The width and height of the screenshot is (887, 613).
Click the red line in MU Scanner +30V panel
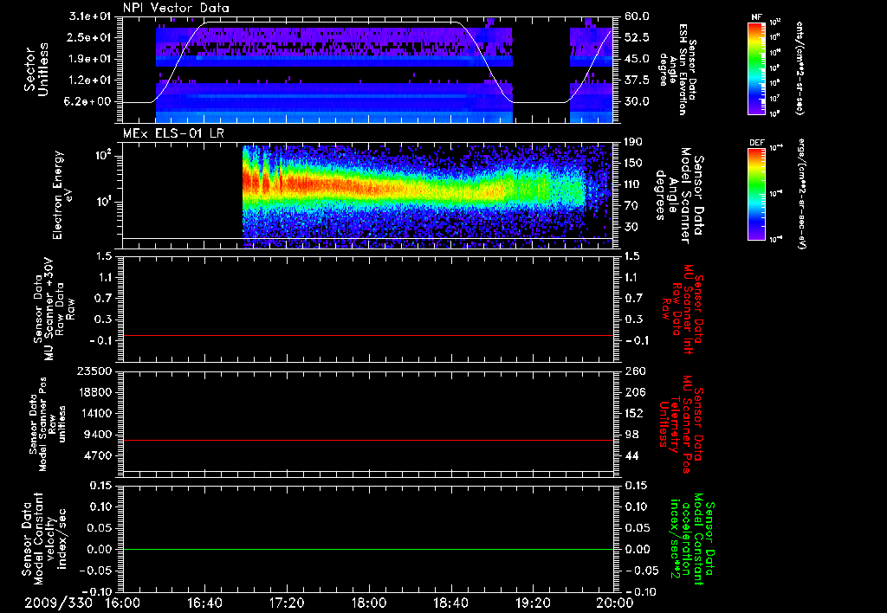click(x=368, y=336)
